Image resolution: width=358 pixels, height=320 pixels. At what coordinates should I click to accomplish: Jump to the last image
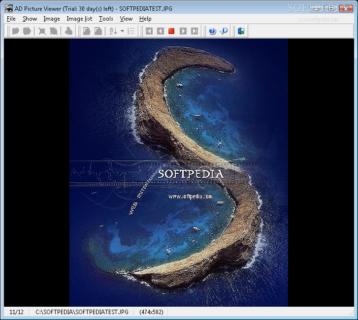(x=195, y=31)
